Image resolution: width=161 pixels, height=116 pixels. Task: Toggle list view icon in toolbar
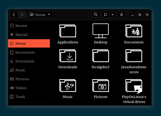[106, 15]
